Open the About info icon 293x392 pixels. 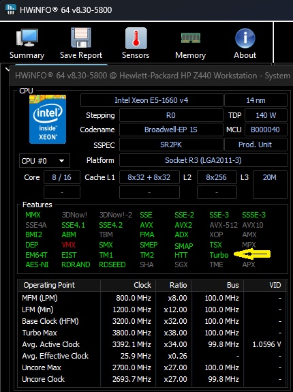point(245,38)
